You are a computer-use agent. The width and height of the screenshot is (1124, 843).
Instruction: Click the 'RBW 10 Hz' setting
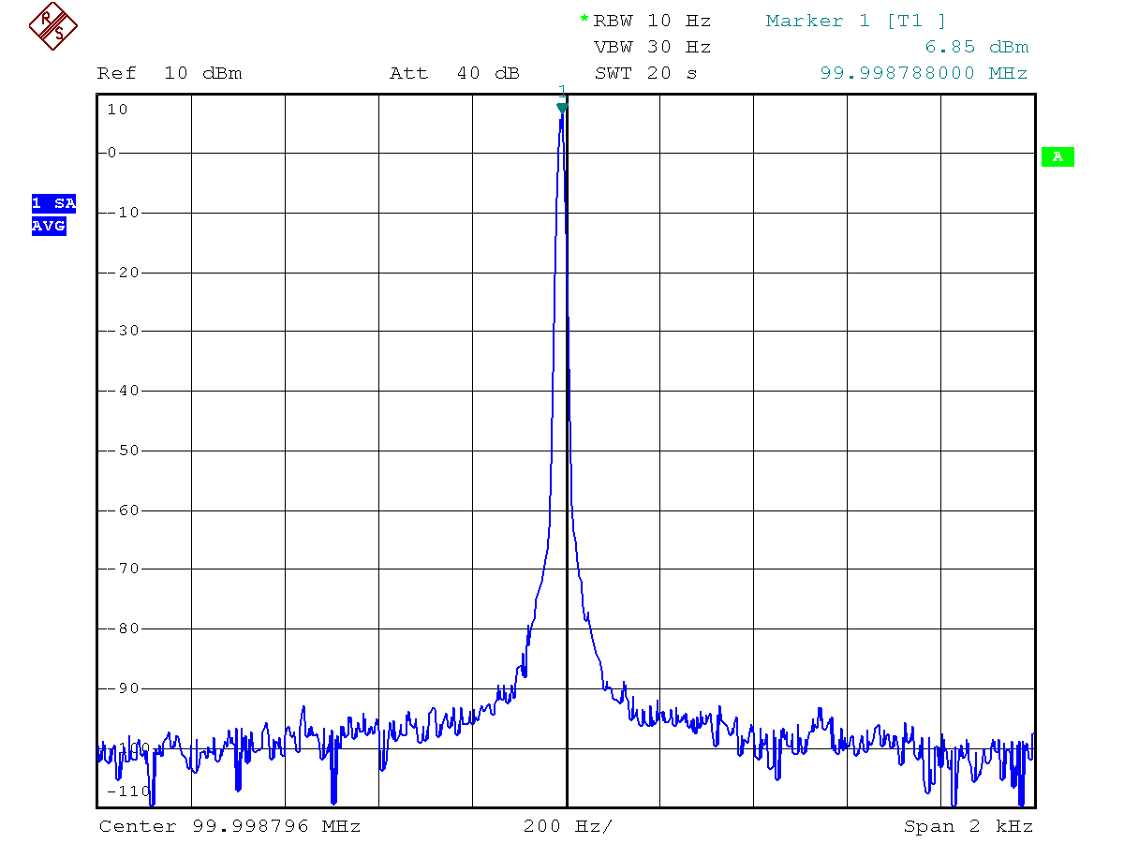coord(652,21)
